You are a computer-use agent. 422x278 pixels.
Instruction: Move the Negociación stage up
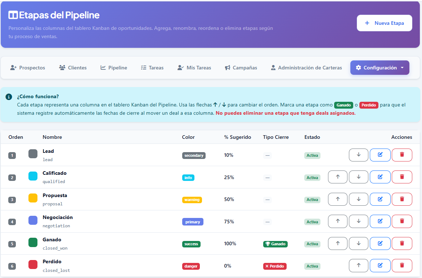coord(337,221)
